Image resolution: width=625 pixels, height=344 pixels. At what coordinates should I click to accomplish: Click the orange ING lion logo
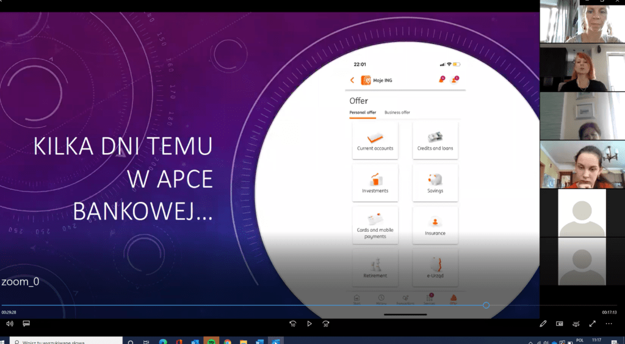pos(366,81)
